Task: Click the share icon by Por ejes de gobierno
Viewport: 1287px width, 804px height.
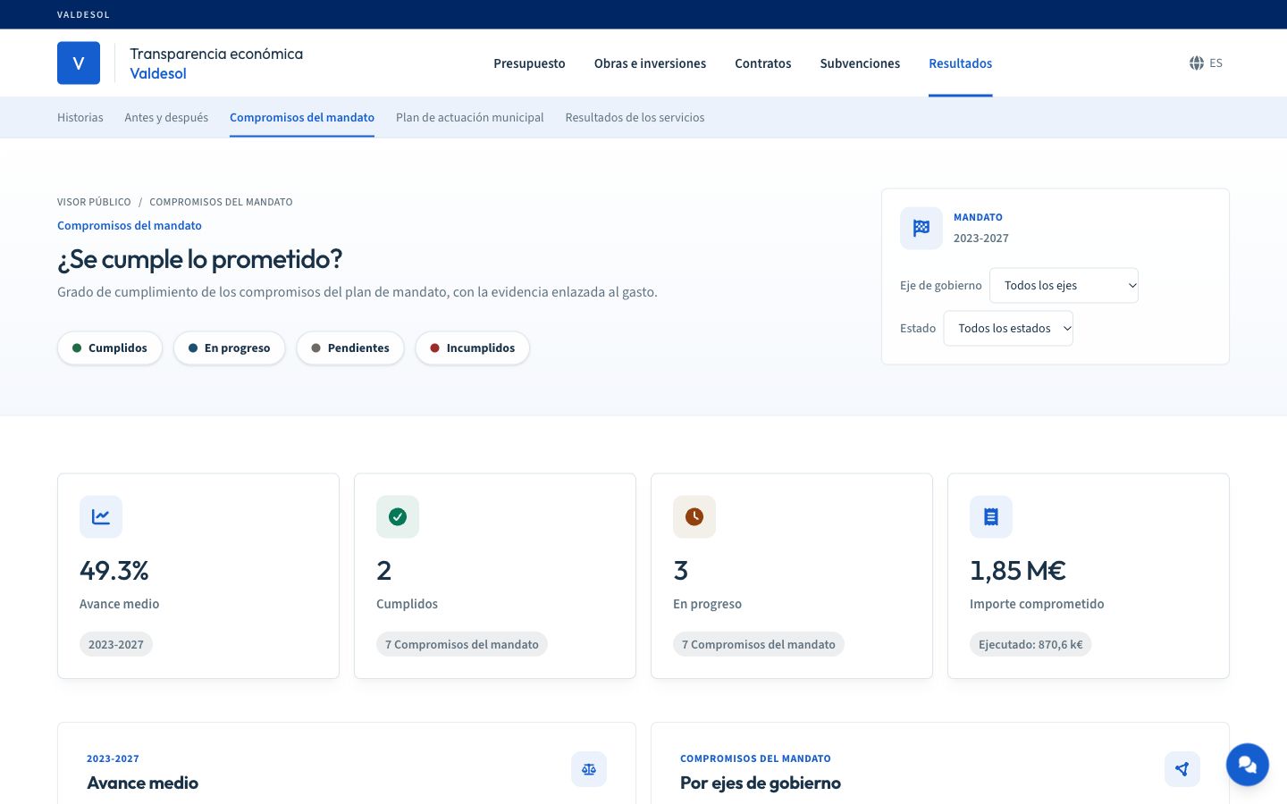Action: tap(1182, 769)
